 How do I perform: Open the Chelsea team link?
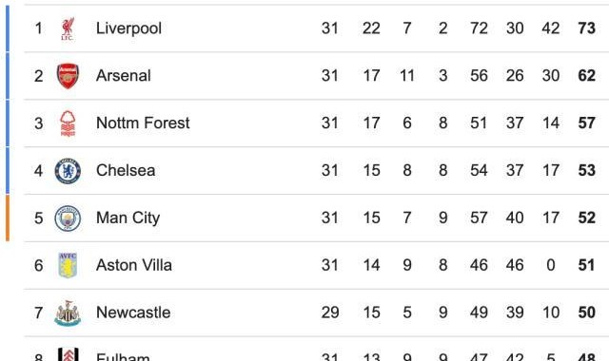click(x=126, y=170)
